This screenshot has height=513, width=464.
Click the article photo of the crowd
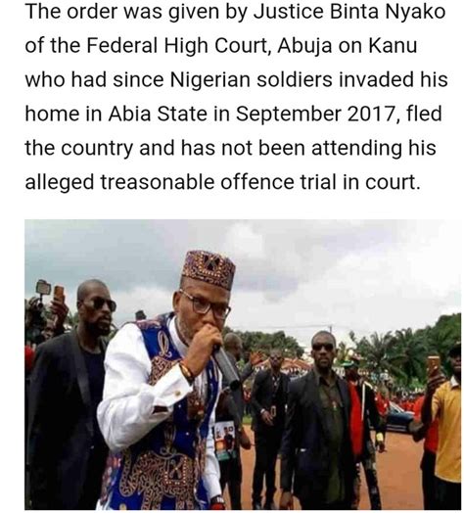coord(243,364)
